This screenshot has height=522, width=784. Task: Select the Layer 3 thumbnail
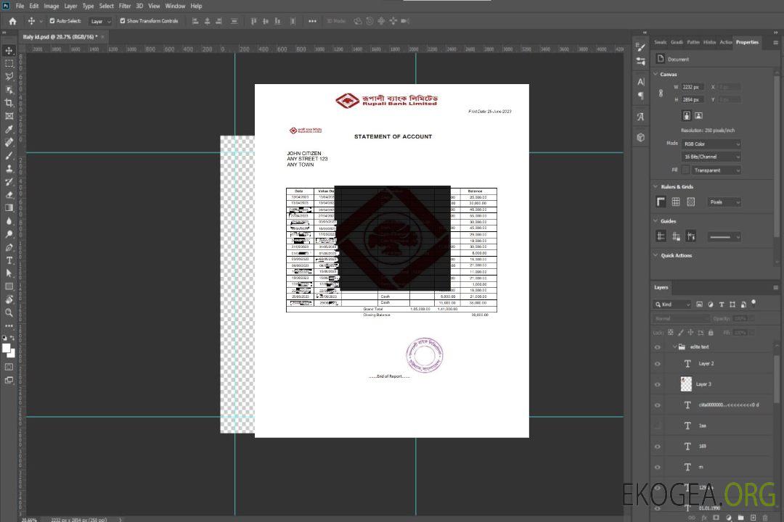[x=687, y=384]
